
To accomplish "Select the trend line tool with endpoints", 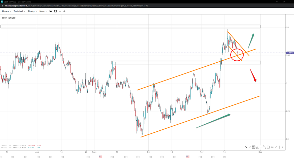I will (x=265, y=147).
